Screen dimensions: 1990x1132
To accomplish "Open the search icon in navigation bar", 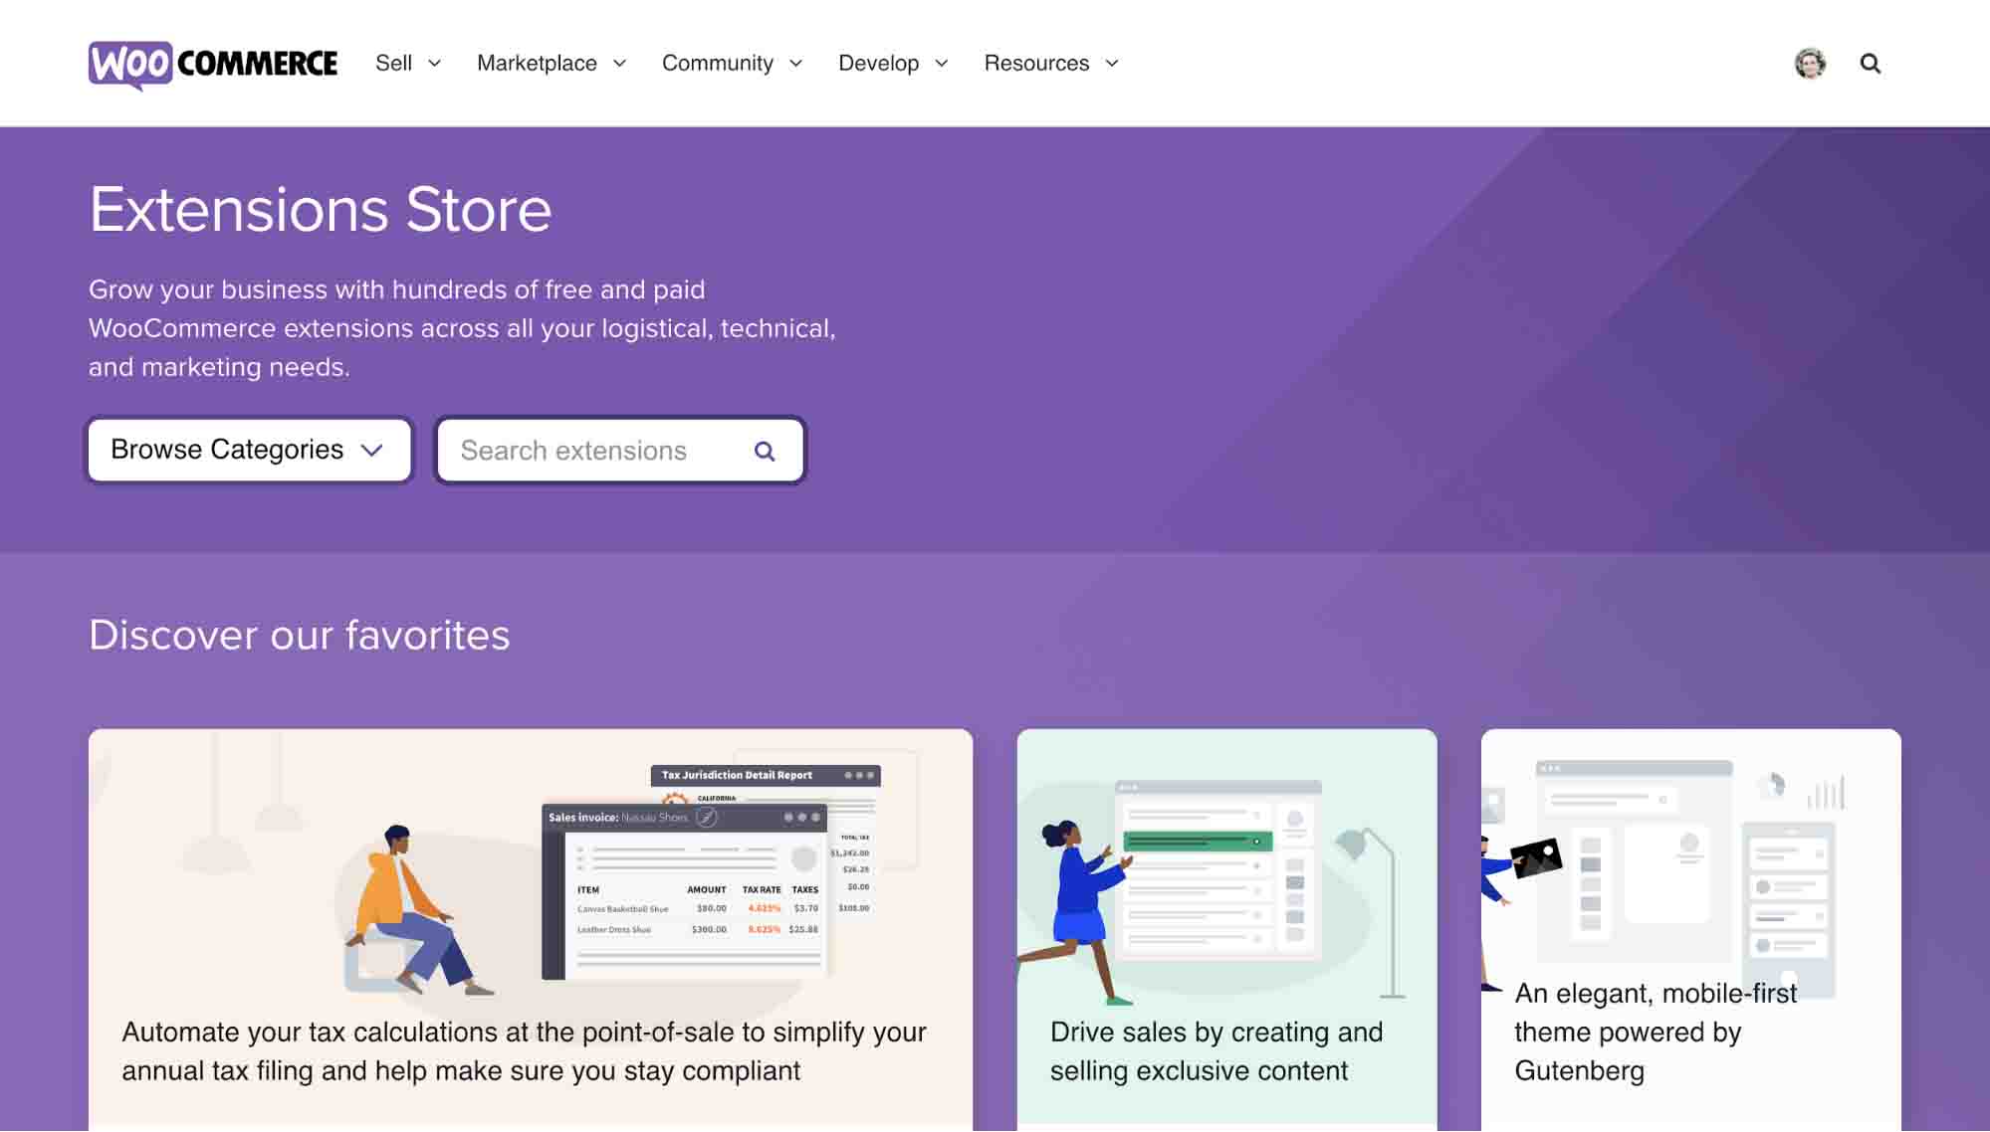I will 1870,63.
